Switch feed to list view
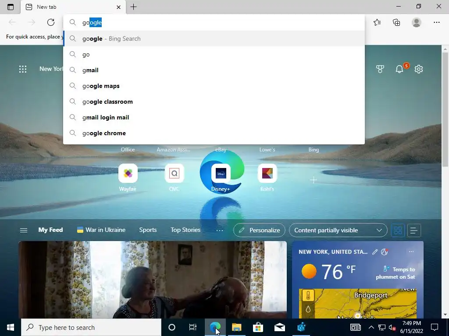Viewport: 449px width, 336px height. point(414,230)
